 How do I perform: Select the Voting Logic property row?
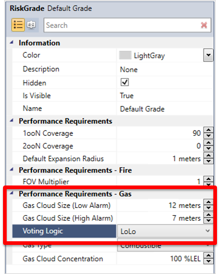point(64,231)
